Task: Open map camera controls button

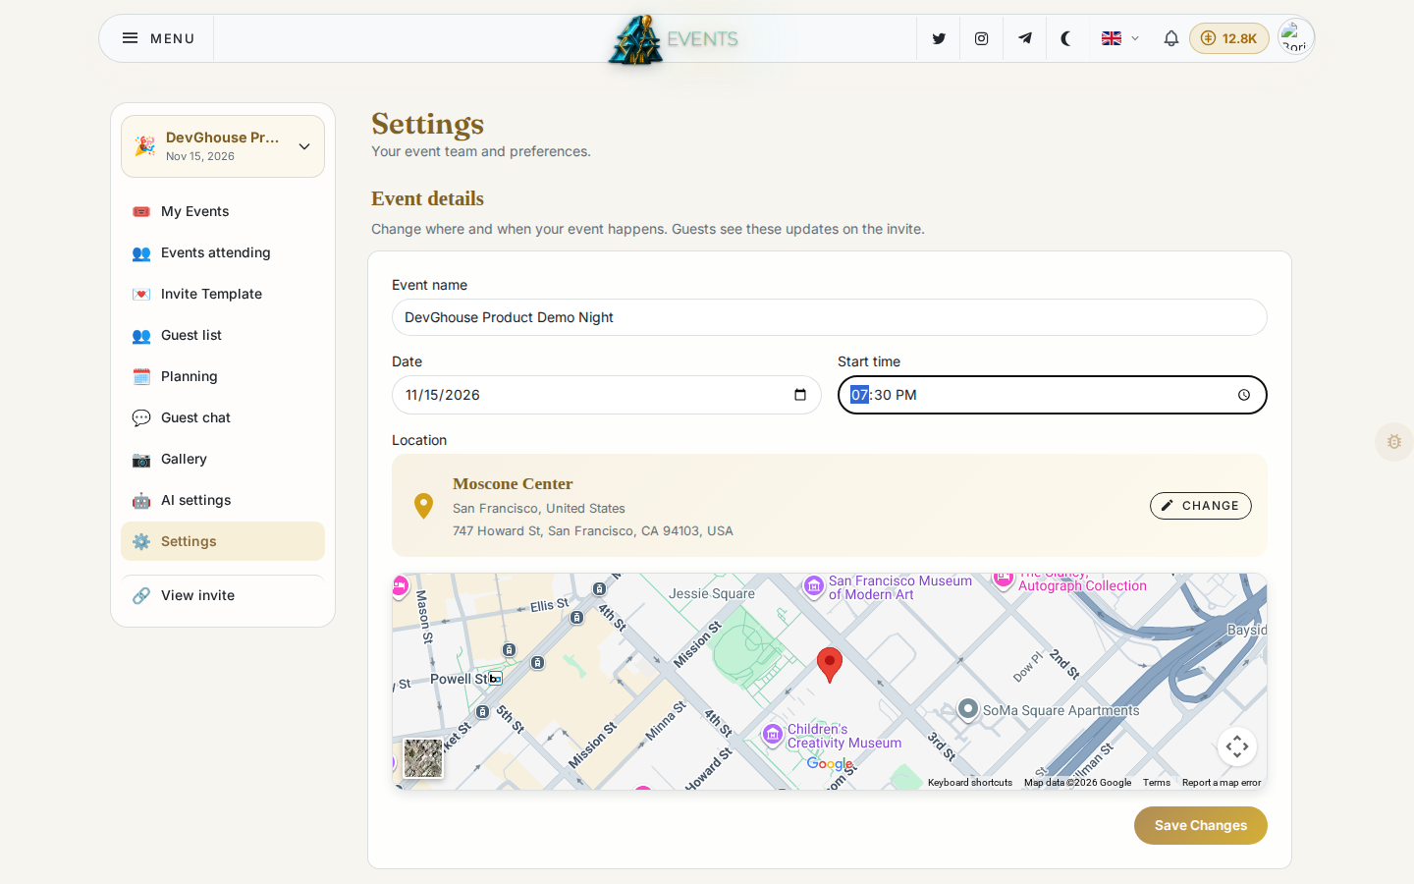Action: [x=1237, y=746]
